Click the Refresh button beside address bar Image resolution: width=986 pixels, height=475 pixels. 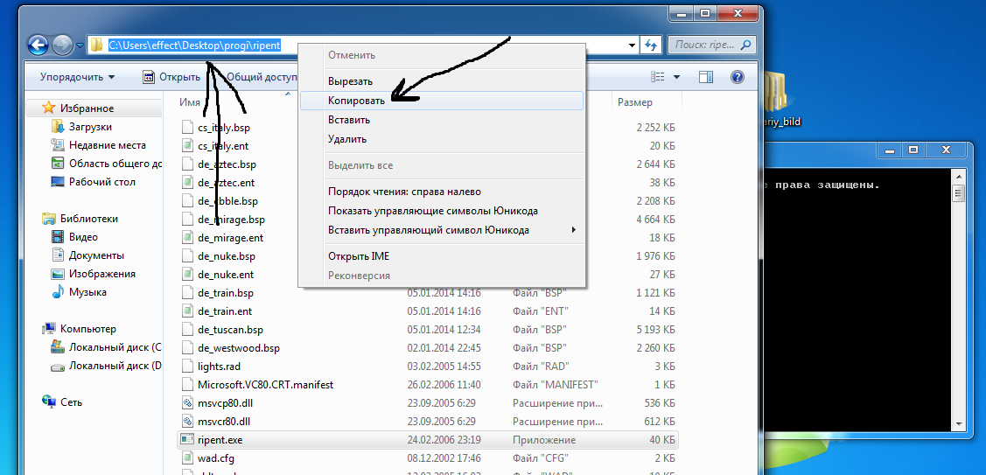click(650, 45)
